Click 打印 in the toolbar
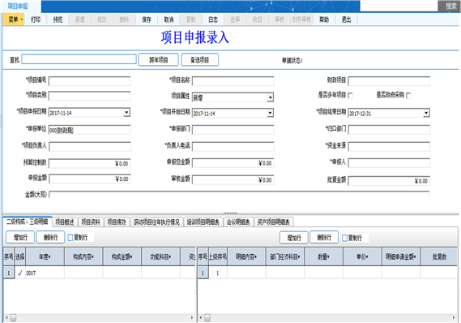461x323 pixels. click(36, 19)
